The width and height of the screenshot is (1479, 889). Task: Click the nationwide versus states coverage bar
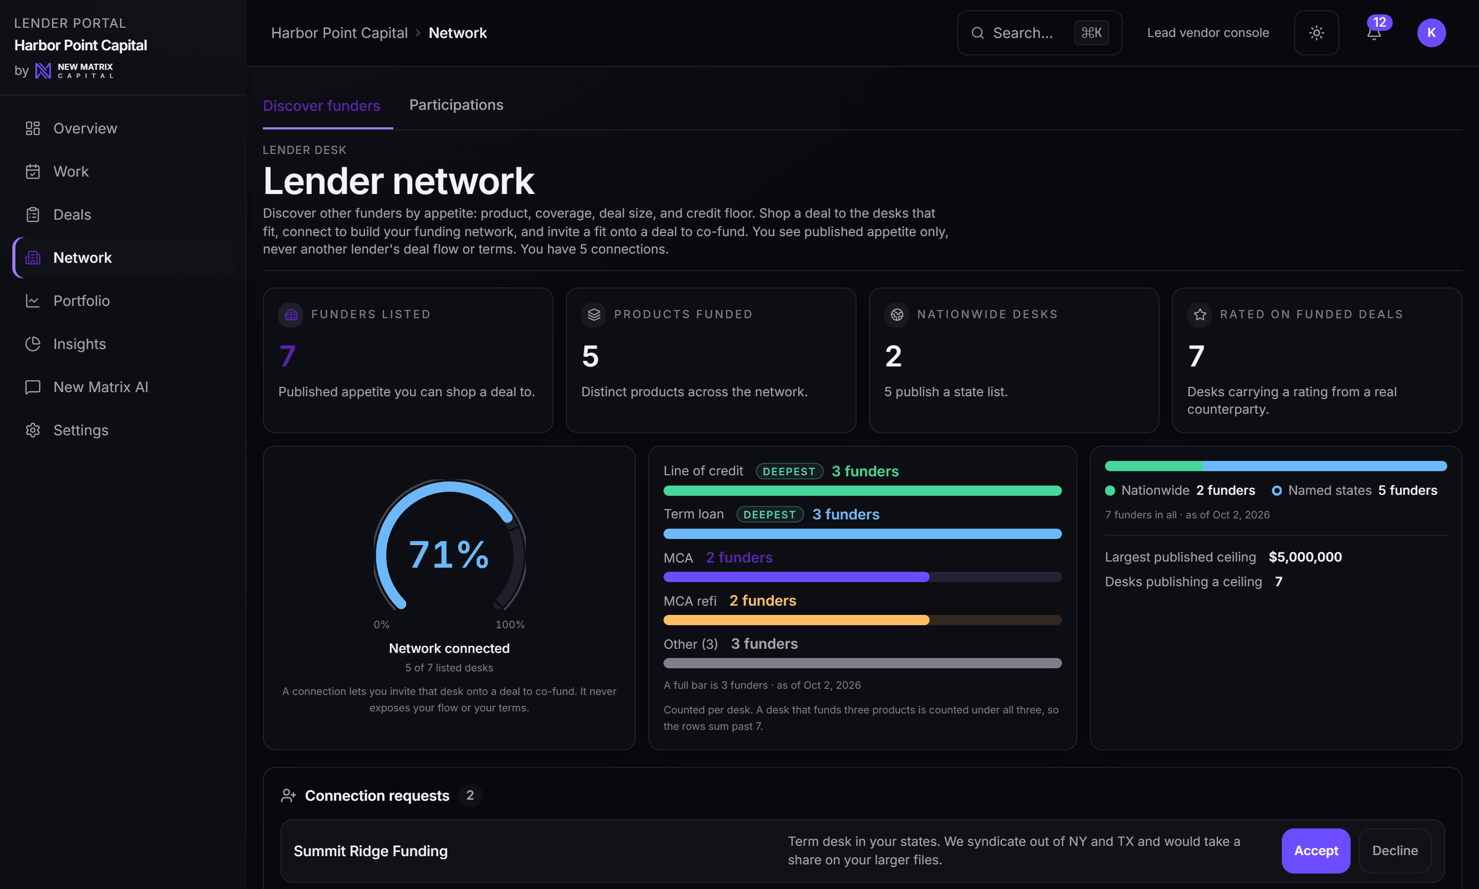click(x=1275, y=466)
